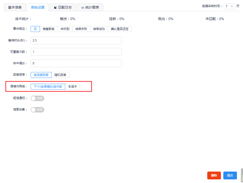Select 随机回答 answer order
The height and width of the screenshot is (183, 243).
[60, 75]
